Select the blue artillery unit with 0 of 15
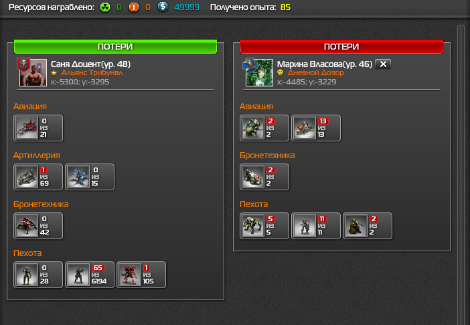The height and width of the screenshot is (325, 470). 90,177
